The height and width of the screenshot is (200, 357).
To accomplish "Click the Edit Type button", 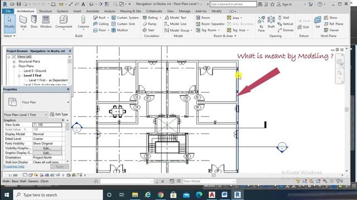I will click(x=59, y=114).
